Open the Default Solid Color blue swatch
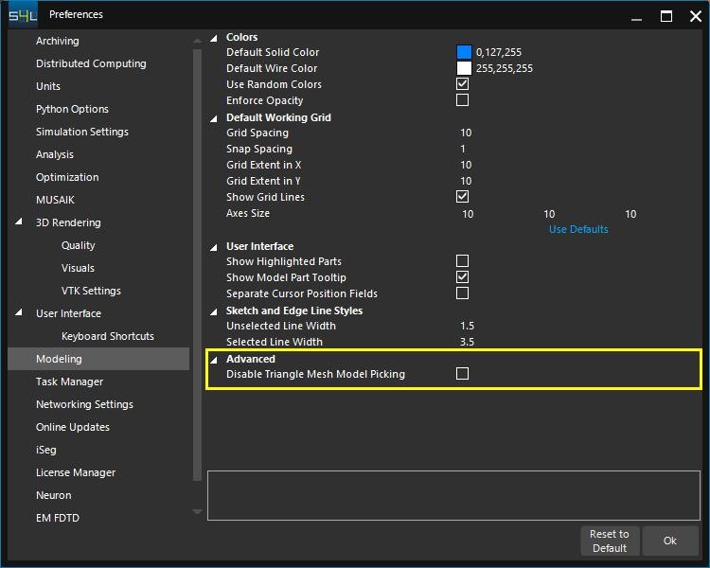The image size is (710, 568). pos(464,52)
